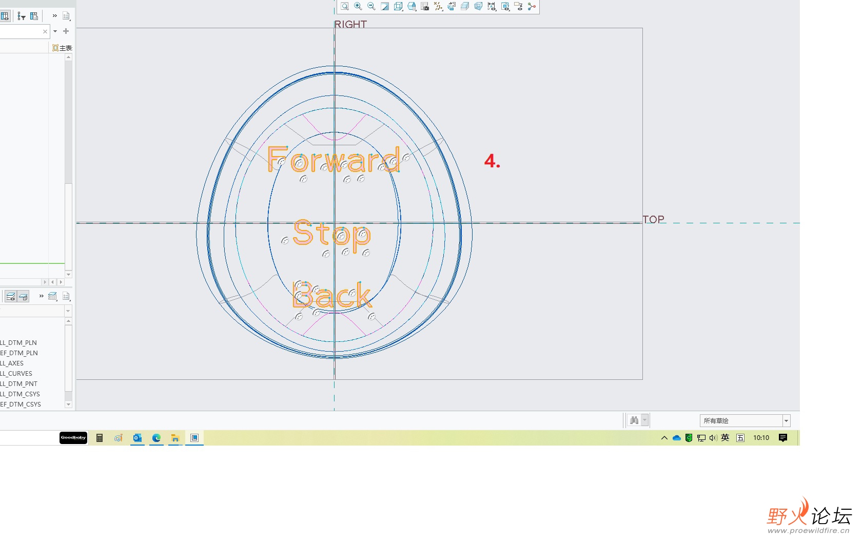Click the add plus button beside the search box

[66, 31]
